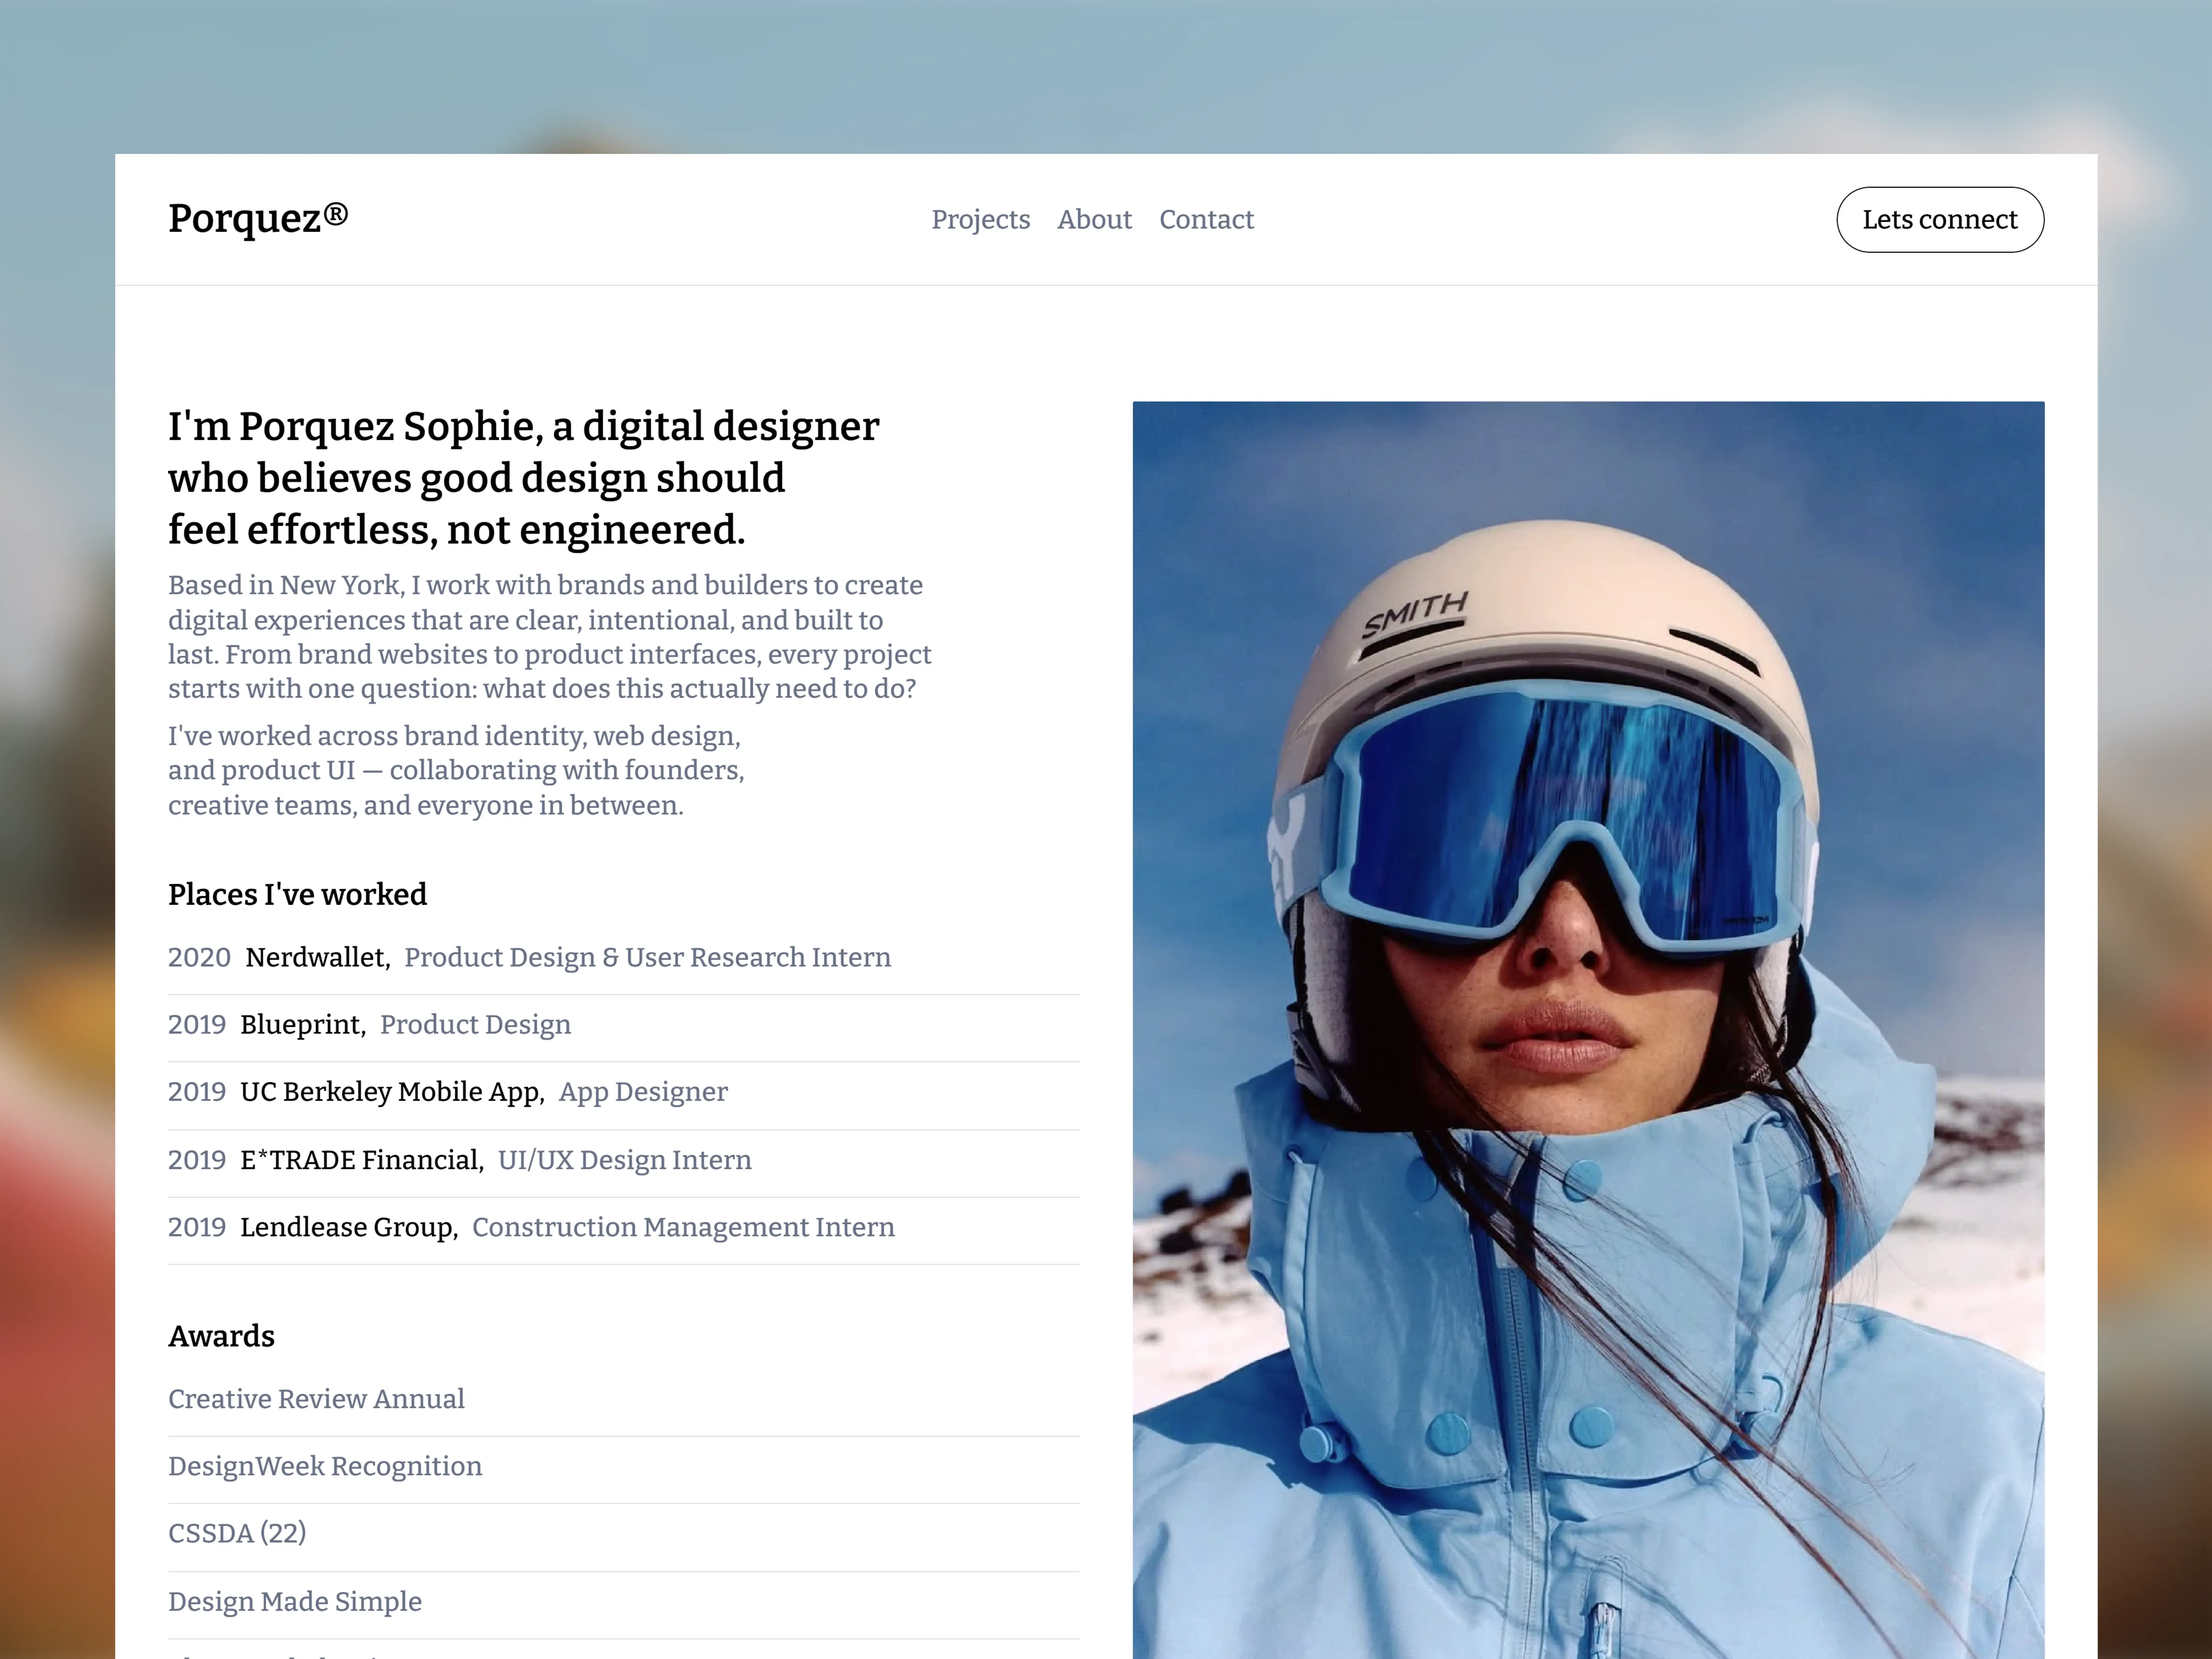Select the hero heading "I'm Porquez Sophie"

tap(524, 478)
